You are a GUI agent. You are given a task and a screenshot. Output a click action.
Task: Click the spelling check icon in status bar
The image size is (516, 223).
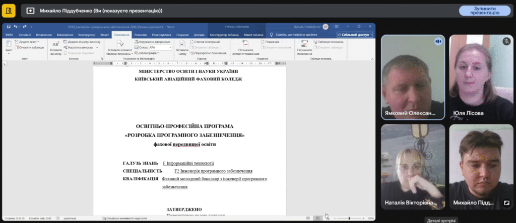click(57, 218)
